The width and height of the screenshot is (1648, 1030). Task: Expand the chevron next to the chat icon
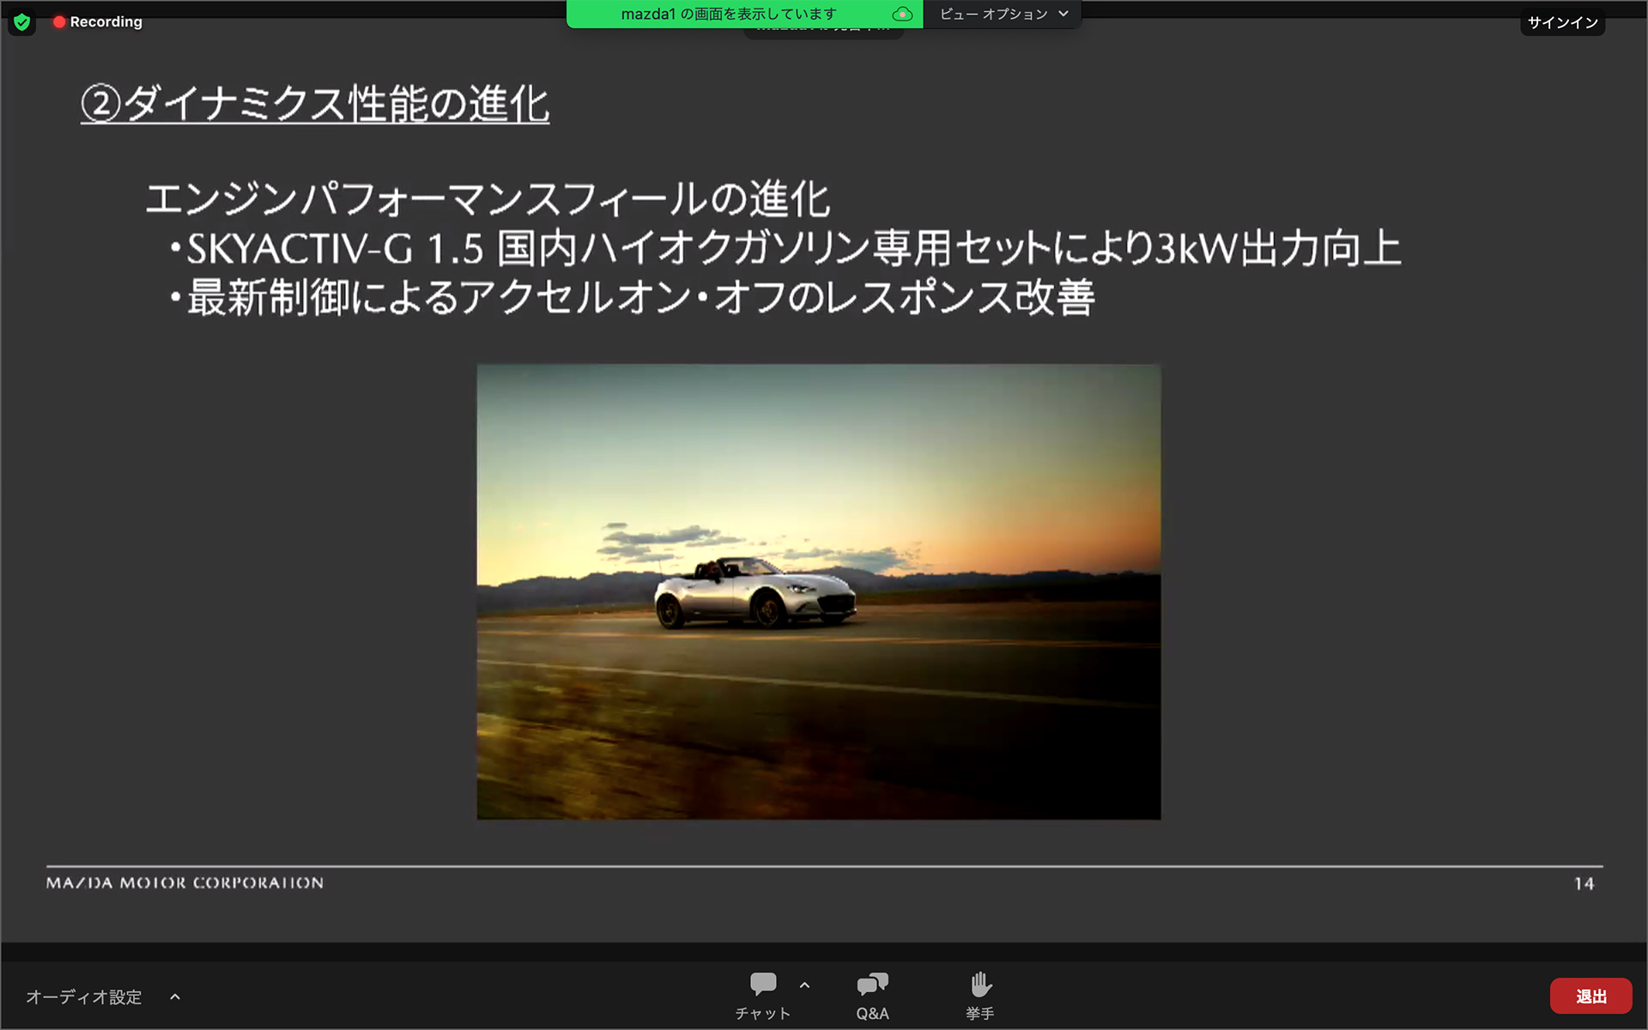803,985
